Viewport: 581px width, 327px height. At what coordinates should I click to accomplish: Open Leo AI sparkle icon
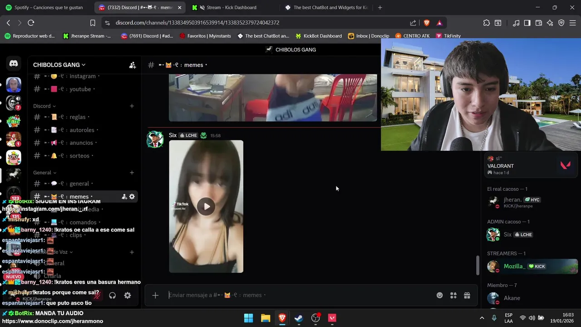550,23
